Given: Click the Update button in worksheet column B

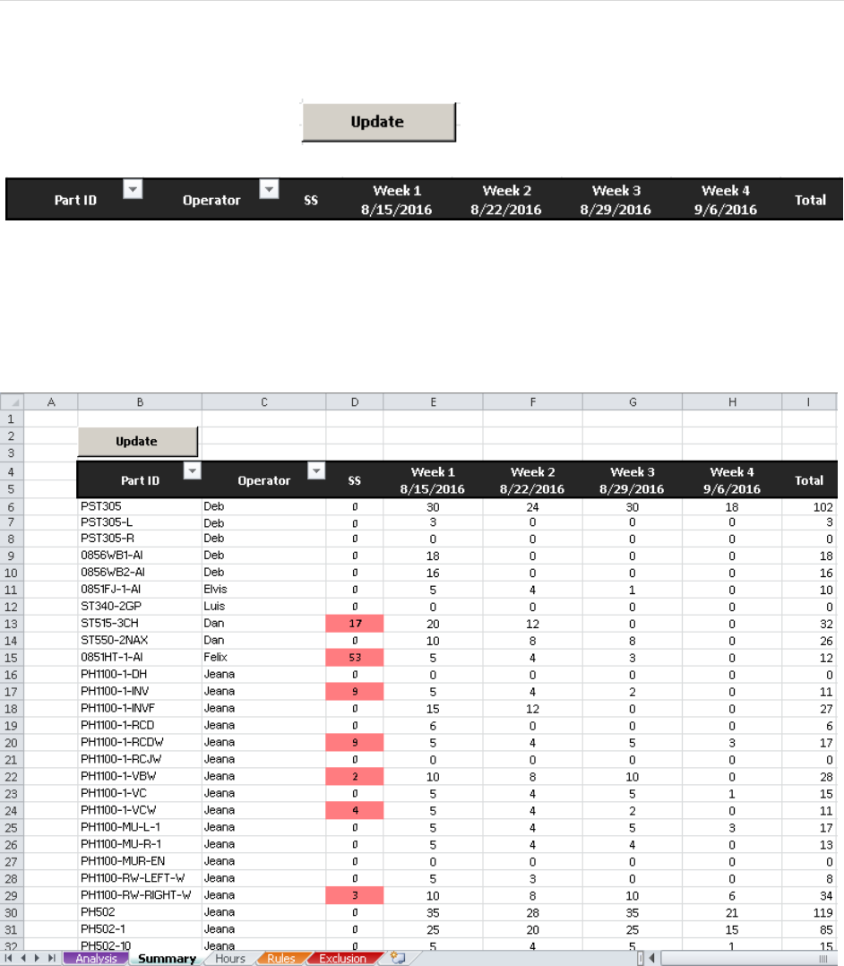Looking at the screenshot, I should pos(137,442).
